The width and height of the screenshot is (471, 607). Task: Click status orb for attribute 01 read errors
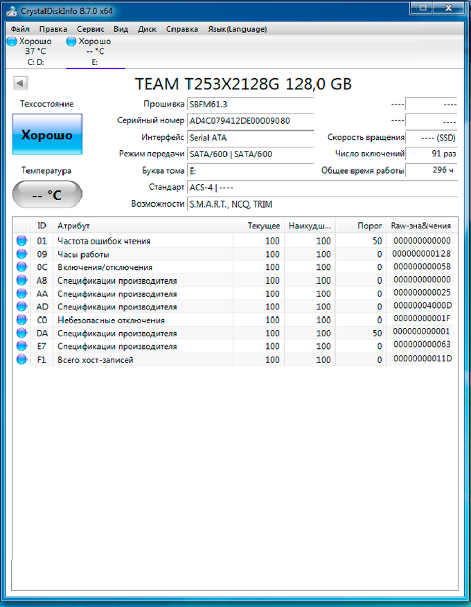pyautogui.click(x=21, y=241)
